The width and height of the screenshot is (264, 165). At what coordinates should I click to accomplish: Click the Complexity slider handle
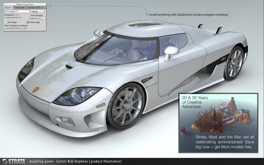11,18
